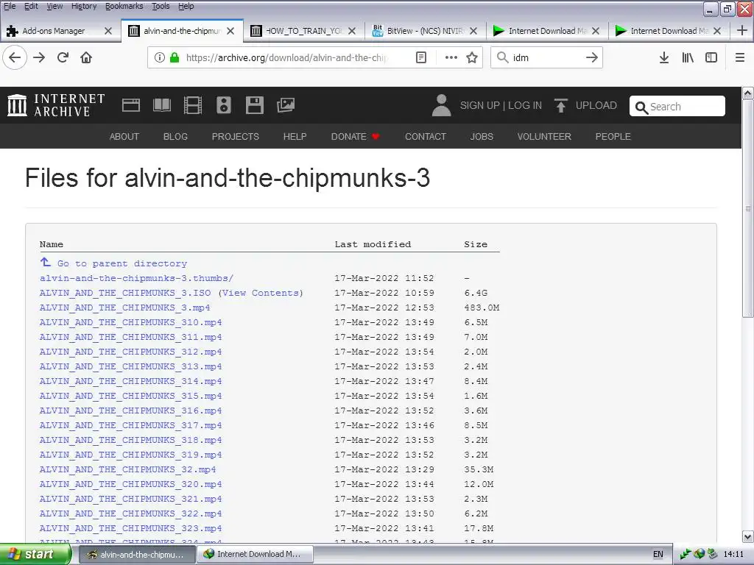Open ALVIN_AND_THE_CHIPMUNKS_323.mp4 file

pyautogui.click(x=131, y=528)
